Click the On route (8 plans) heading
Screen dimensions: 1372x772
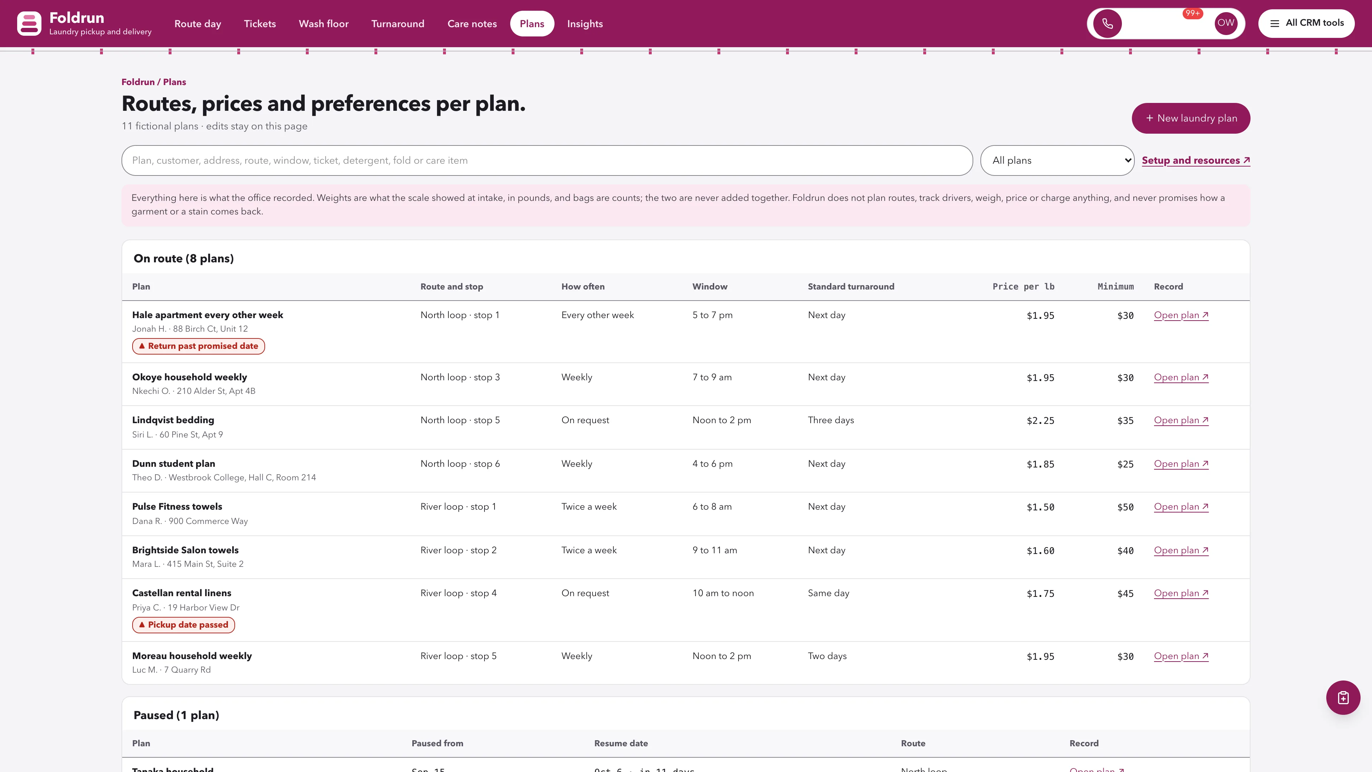click(184, 258)
